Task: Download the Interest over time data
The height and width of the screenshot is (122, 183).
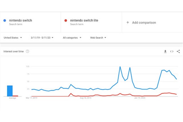Action: 165,52
